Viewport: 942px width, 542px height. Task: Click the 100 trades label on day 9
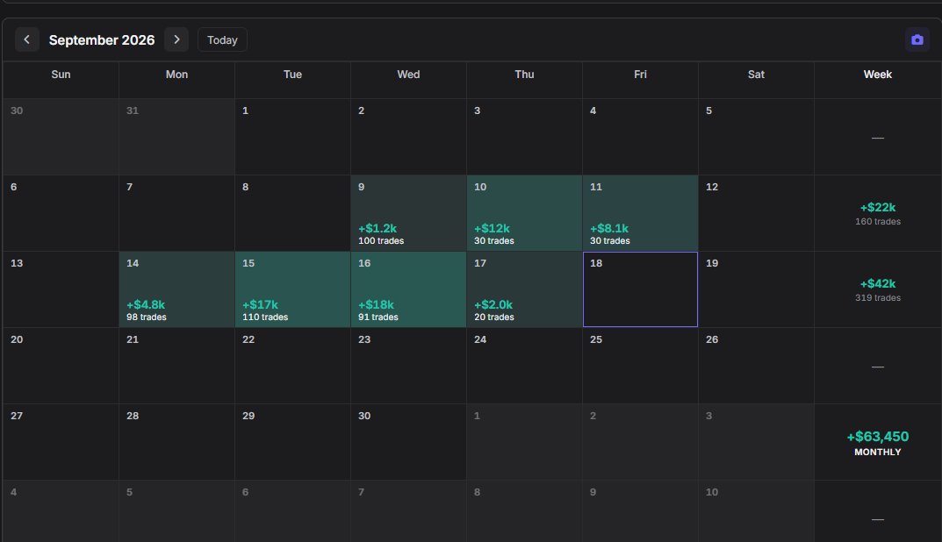tap(381, 240)
